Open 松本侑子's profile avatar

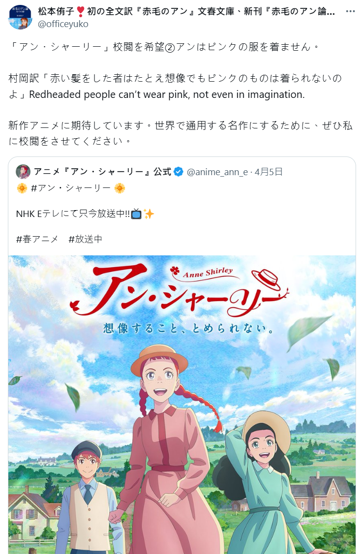pyautogui.click(x=21, y=17)
